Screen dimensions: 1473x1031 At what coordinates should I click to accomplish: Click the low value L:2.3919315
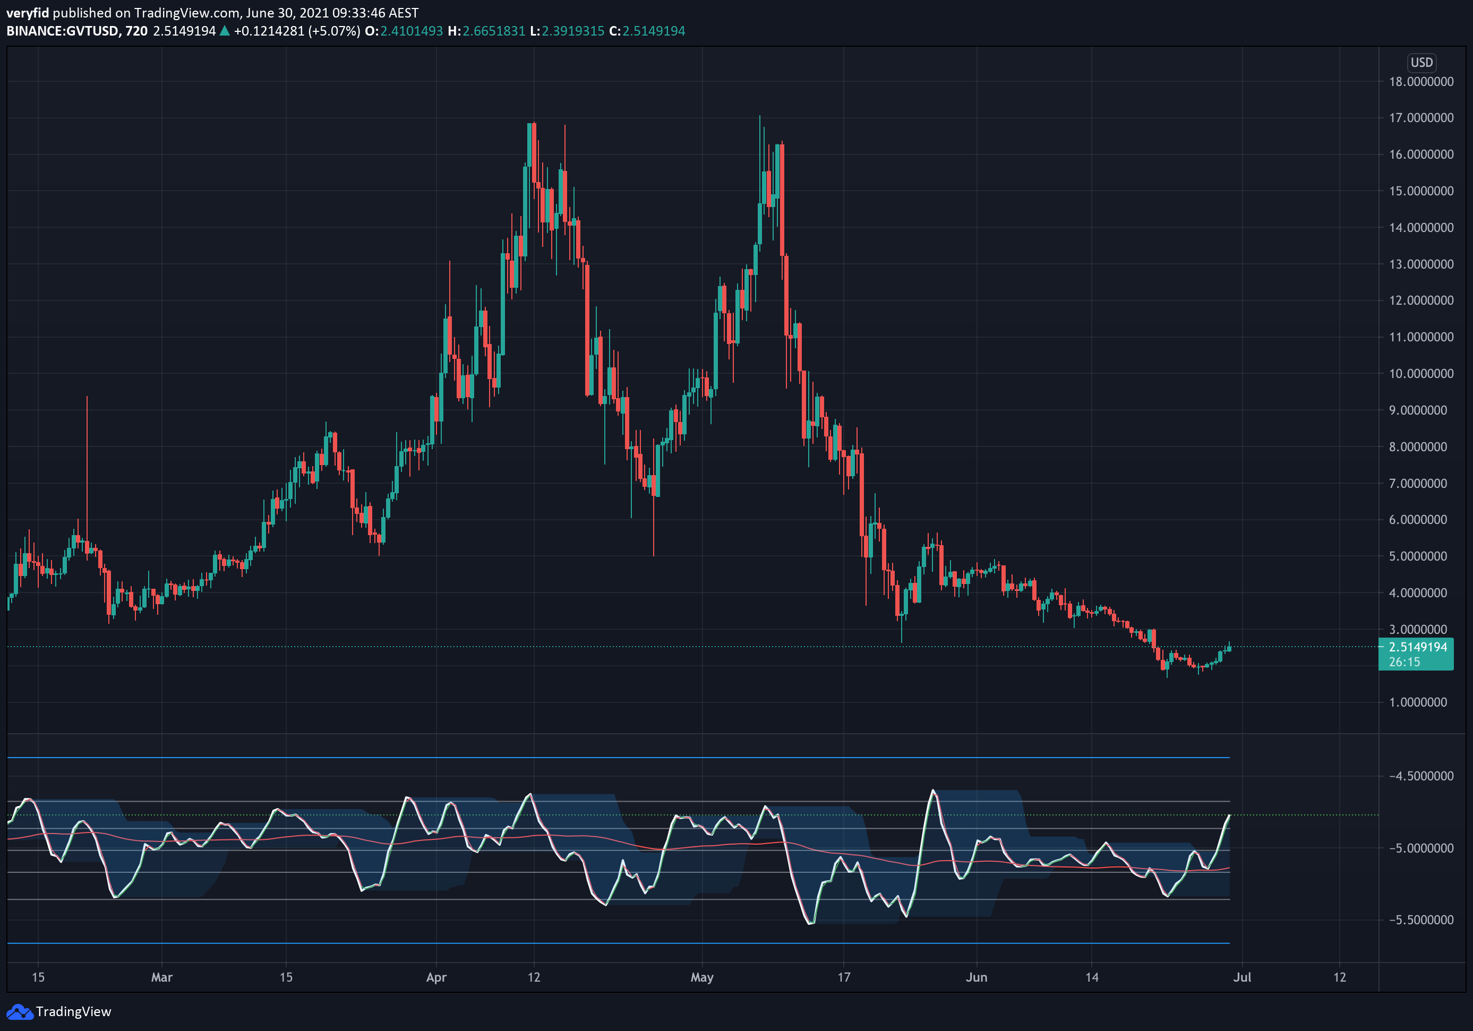567,31
